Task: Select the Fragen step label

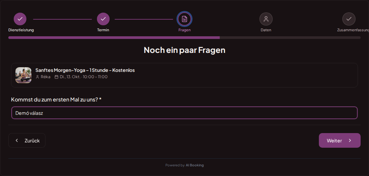Action: (184, 30)
